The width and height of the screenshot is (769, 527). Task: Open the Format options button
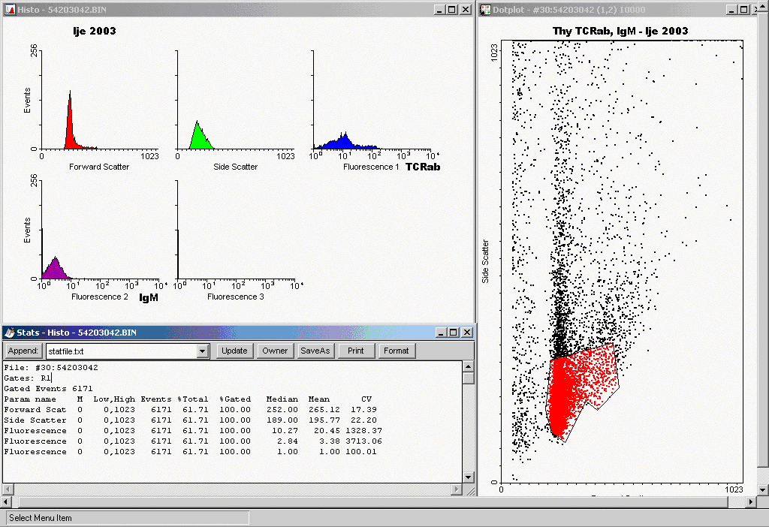(x=396, y=351)
